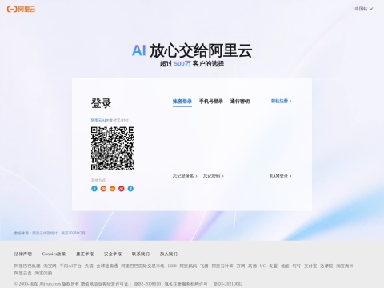Open the 全球速卖通 footer link

pos(107,266)
